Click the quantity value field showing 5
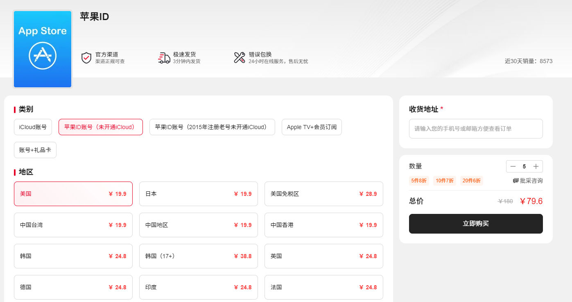Screen dimensions: 572x302 click(x=524, y=166)
